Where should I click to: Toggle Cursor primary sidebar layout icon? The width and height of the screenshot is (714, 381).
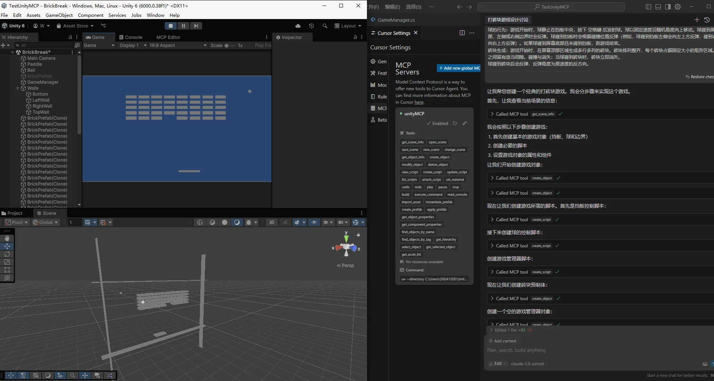[648, 7]
